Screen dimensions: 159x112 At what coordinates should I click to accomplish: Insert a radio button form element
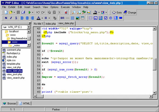click(x=111, y=18)
